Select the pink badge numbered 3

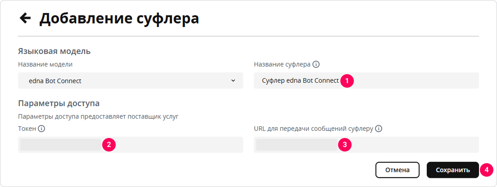pyautogui.click(x=345, y=145)
